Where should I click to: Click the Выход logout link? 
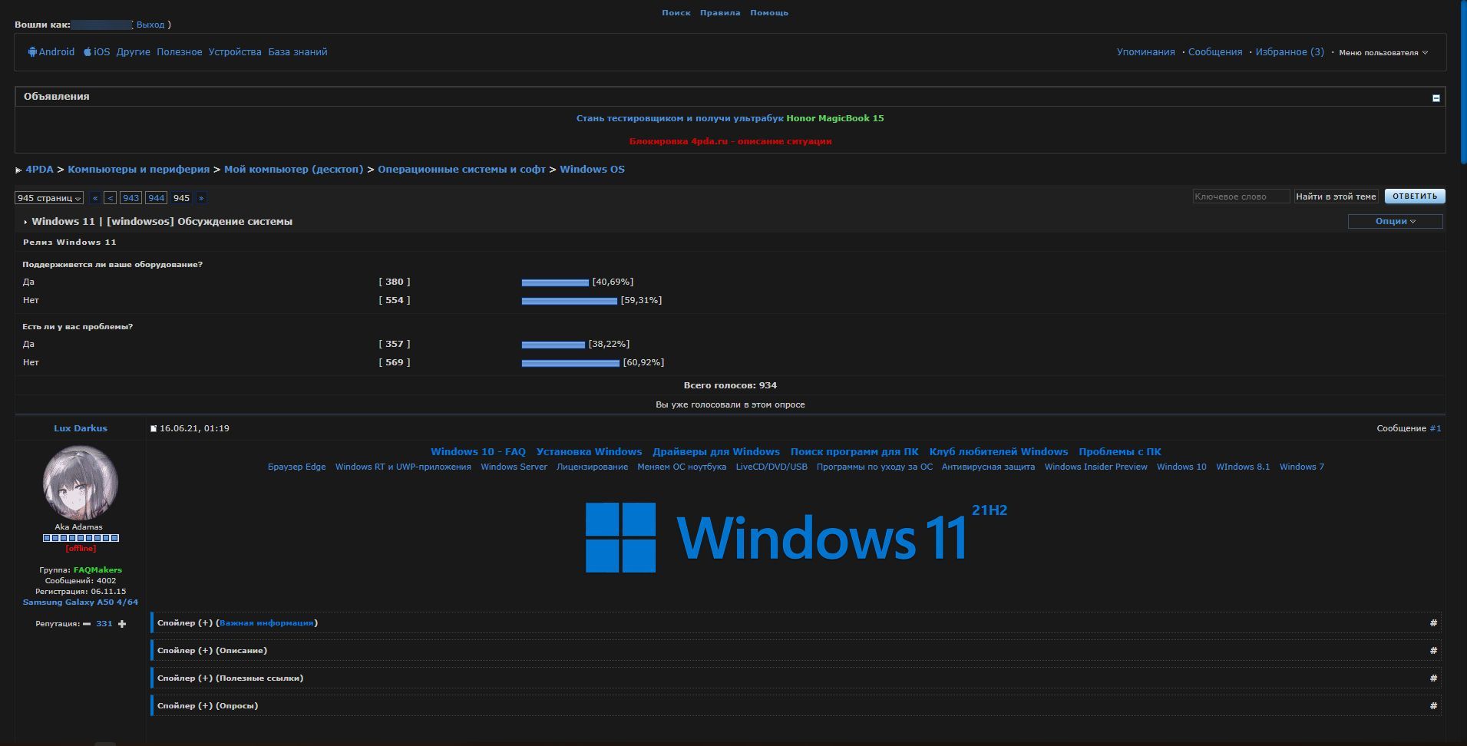click(x=150, y=25)
